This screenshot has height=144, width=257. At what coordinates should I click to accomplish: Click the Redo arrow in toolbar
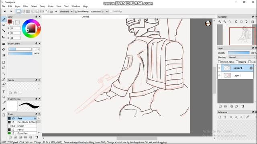(11, 12)
